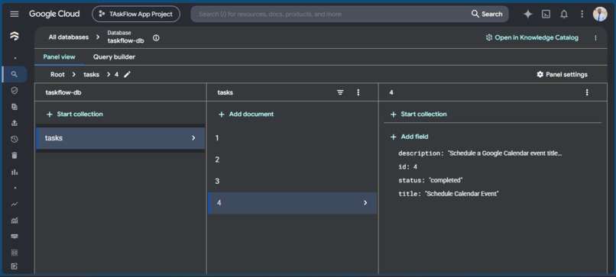Screen dimensions: 616x277
Task: Select the search icon in left sidebar
Action: 15,74
